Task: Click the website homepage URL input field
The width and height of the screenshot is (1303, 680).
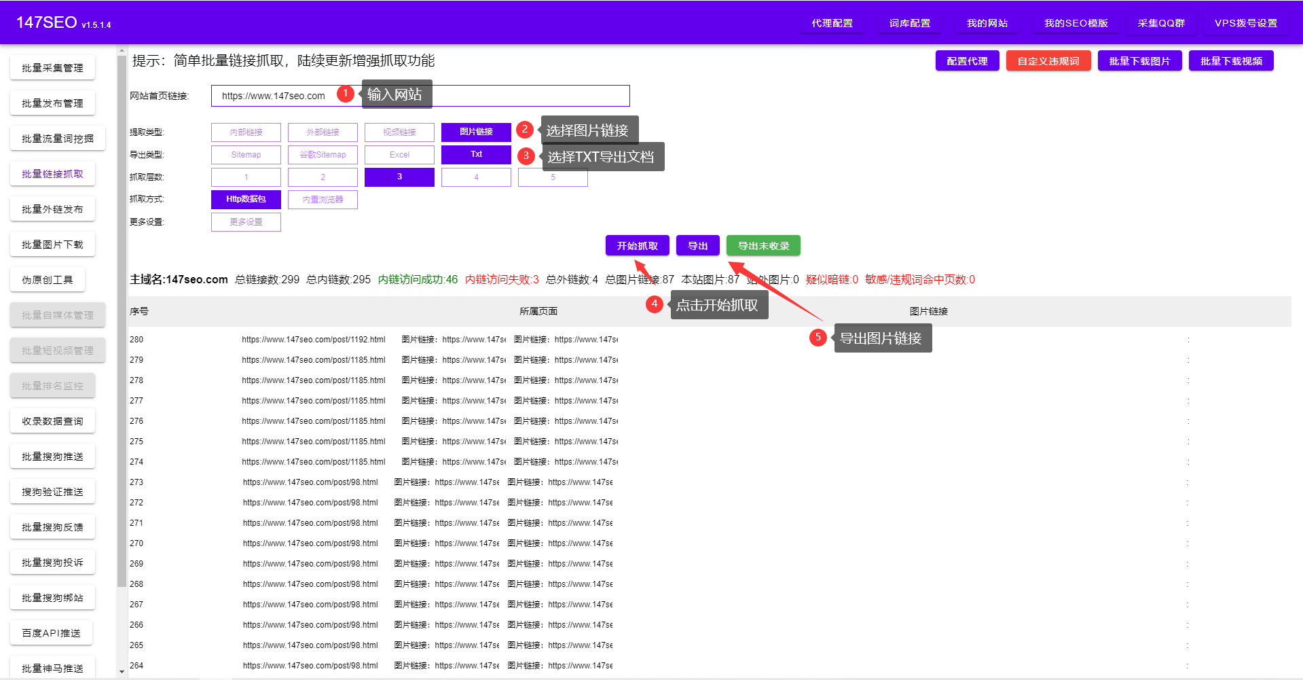Action: coord(420,96)
